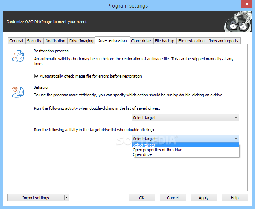Switch to the Security tab
Screen dimensions: 255x209
tap(34, 41)
